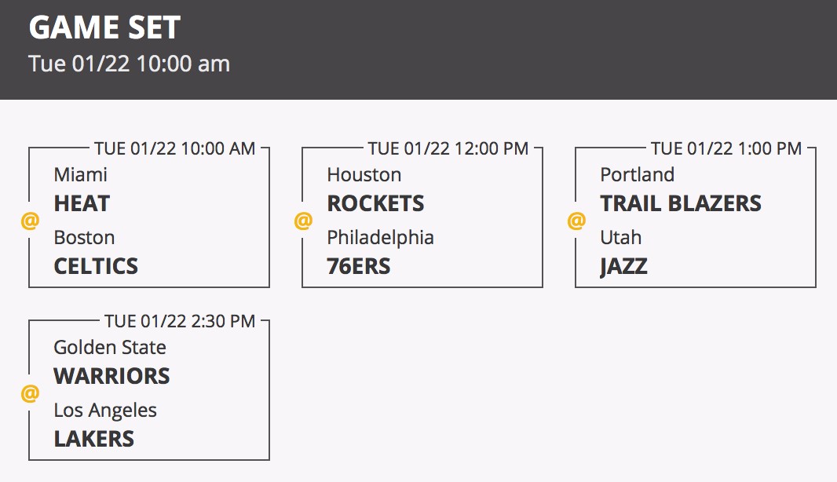This screenshot has height=482, width=837.
Task: Click the TUE 01/22 12:00 PM game label
Action: [448, 148]
